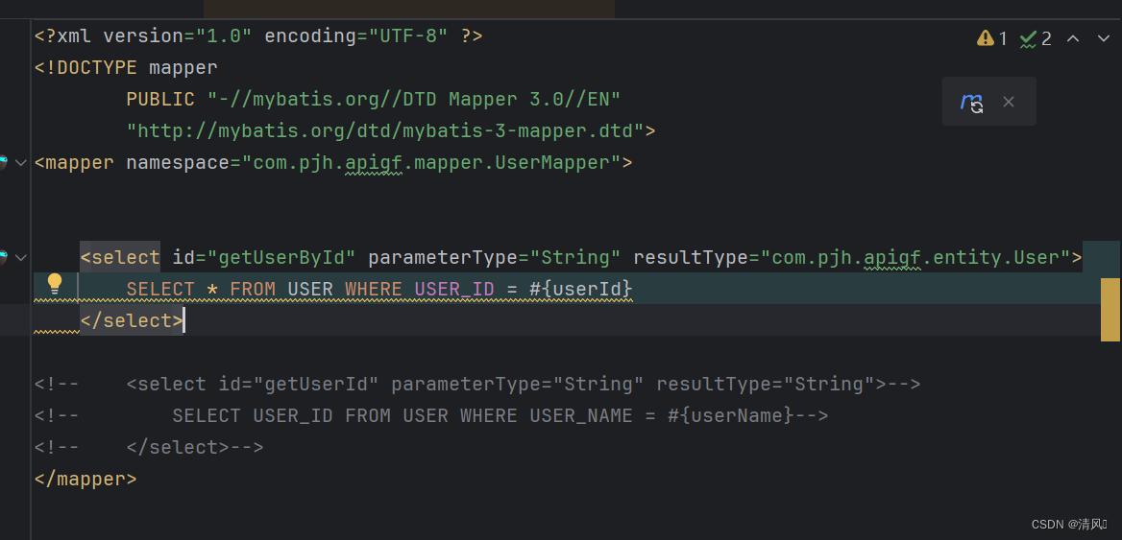Click commented #{userName} query line
The width and height of the screenshot is (1122, 540).
pos(431,415)
